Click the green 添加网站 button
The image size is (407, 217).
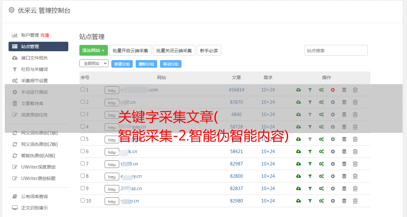(x=94, y=50)
